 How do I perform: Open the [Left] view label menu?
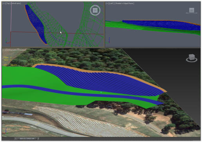pyautogui.click(x=111, y=4)
